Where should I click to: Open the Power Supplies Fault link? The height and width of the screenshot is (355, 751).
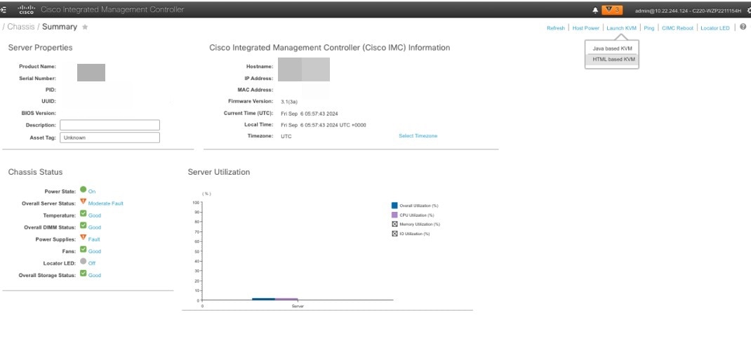94,239
